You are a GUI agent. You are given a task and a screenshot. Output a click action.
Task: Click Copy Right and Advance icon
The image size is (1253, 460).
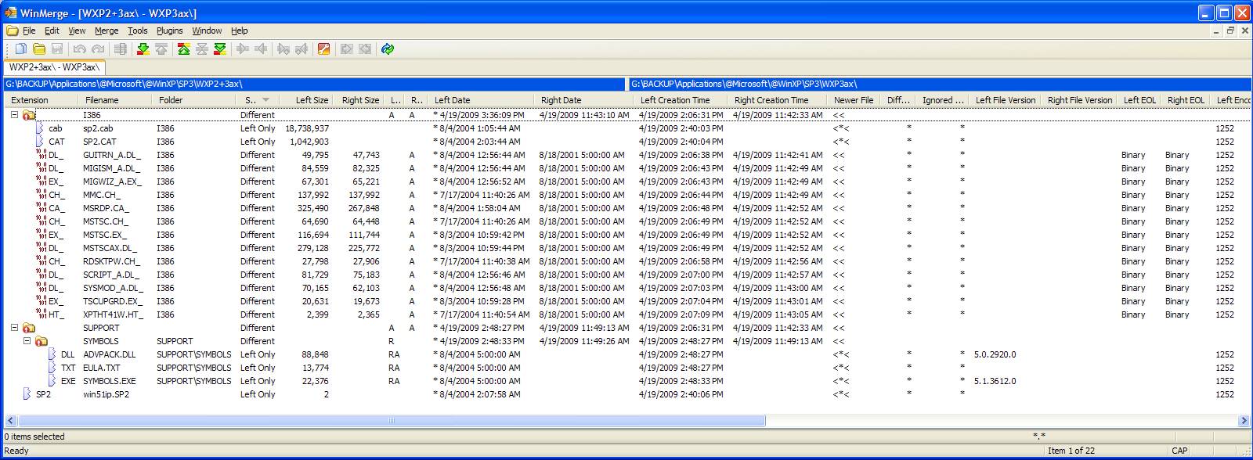(283, 49)
